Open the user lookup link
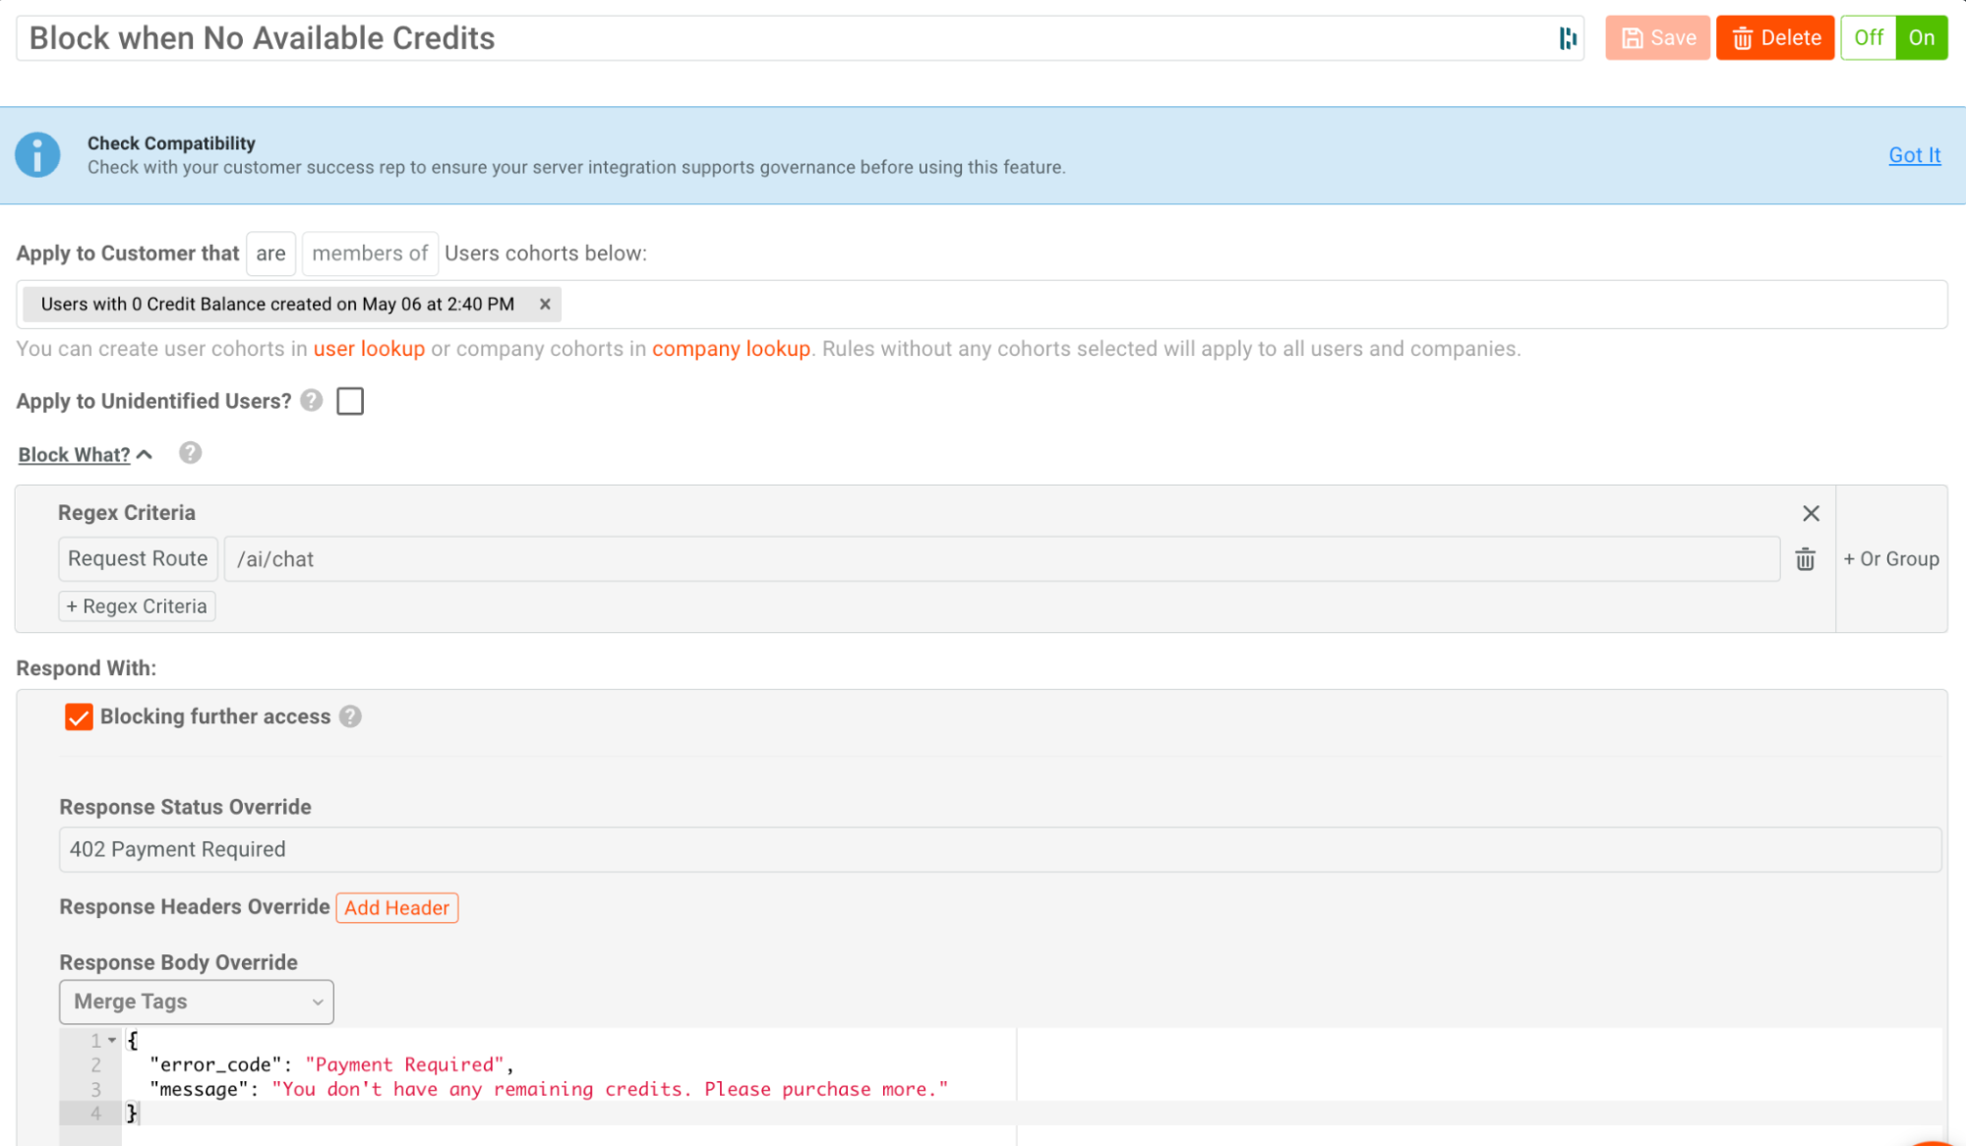The width and height of the screenshot is (1966, 1147). coord(369,349)
